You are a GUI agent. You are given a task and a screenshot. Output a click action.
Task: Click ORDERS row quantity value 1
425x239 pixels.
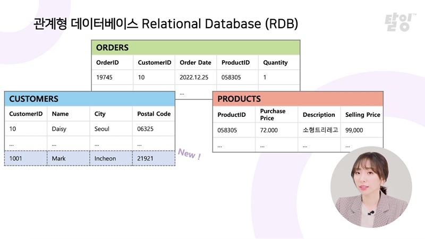coord(265,78)
